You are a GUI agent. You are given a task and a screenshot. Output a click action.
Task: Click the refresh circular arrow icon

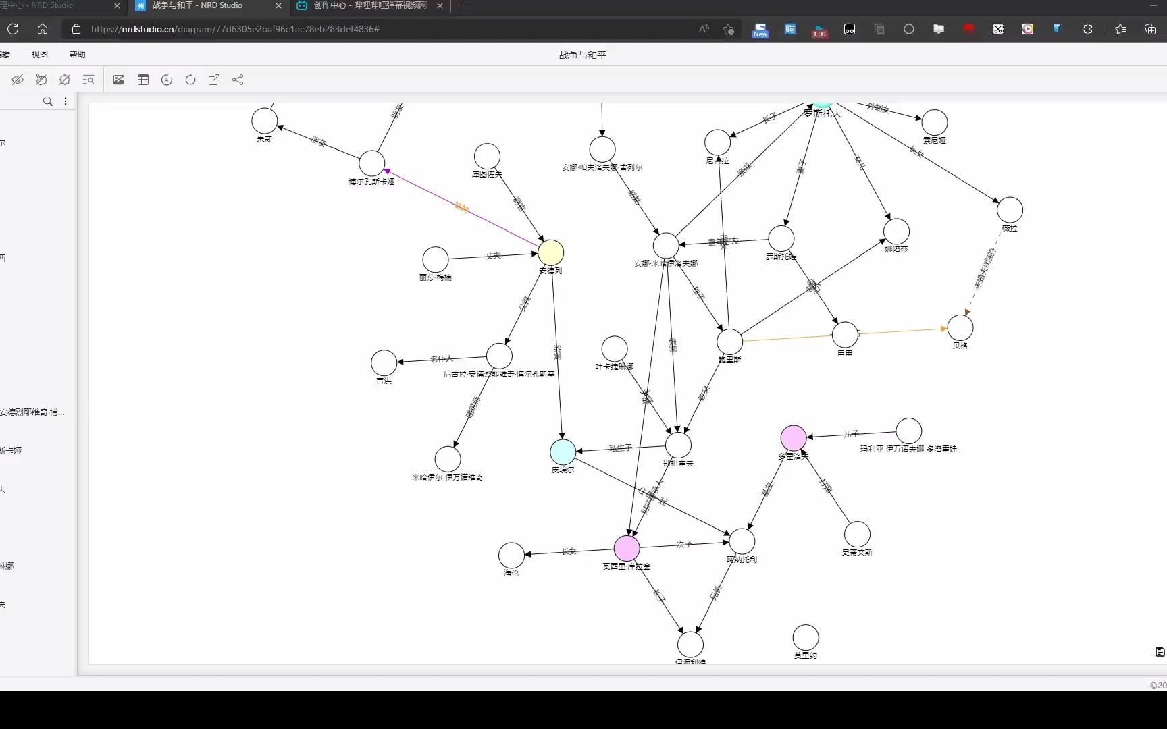(190, 80)
